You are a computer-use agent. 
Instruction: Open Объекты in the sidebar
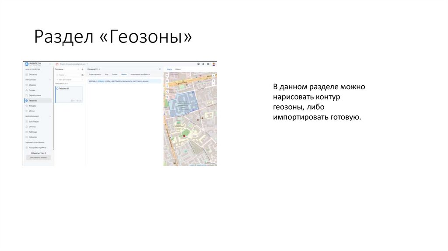[33, 74]
